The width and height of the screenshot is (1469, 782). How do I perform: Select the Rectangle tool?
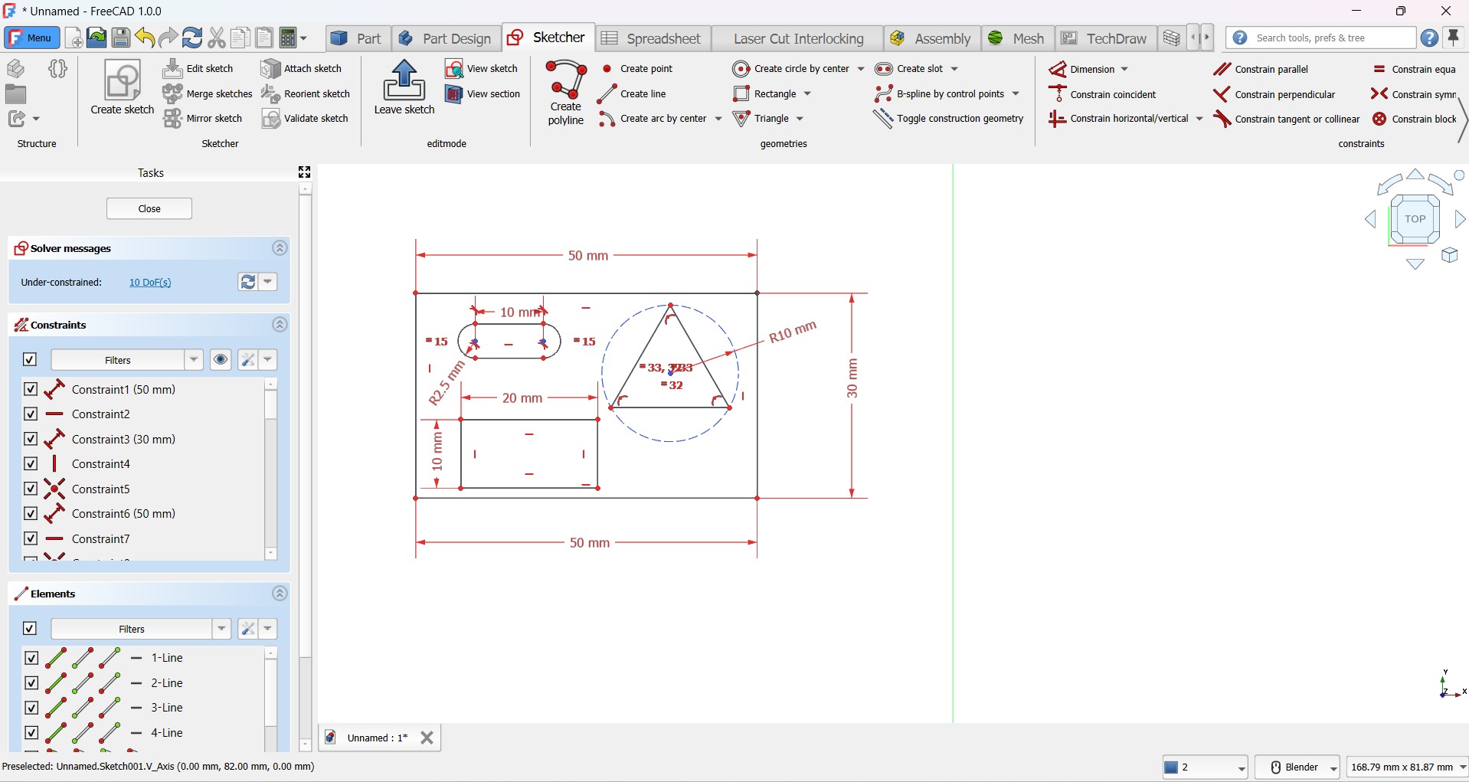pos(765,93)
